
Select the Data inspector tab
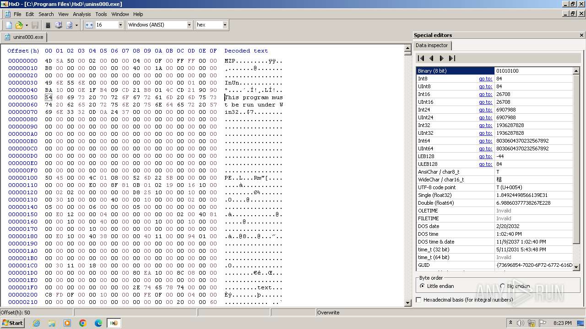[x=432, y=45]
